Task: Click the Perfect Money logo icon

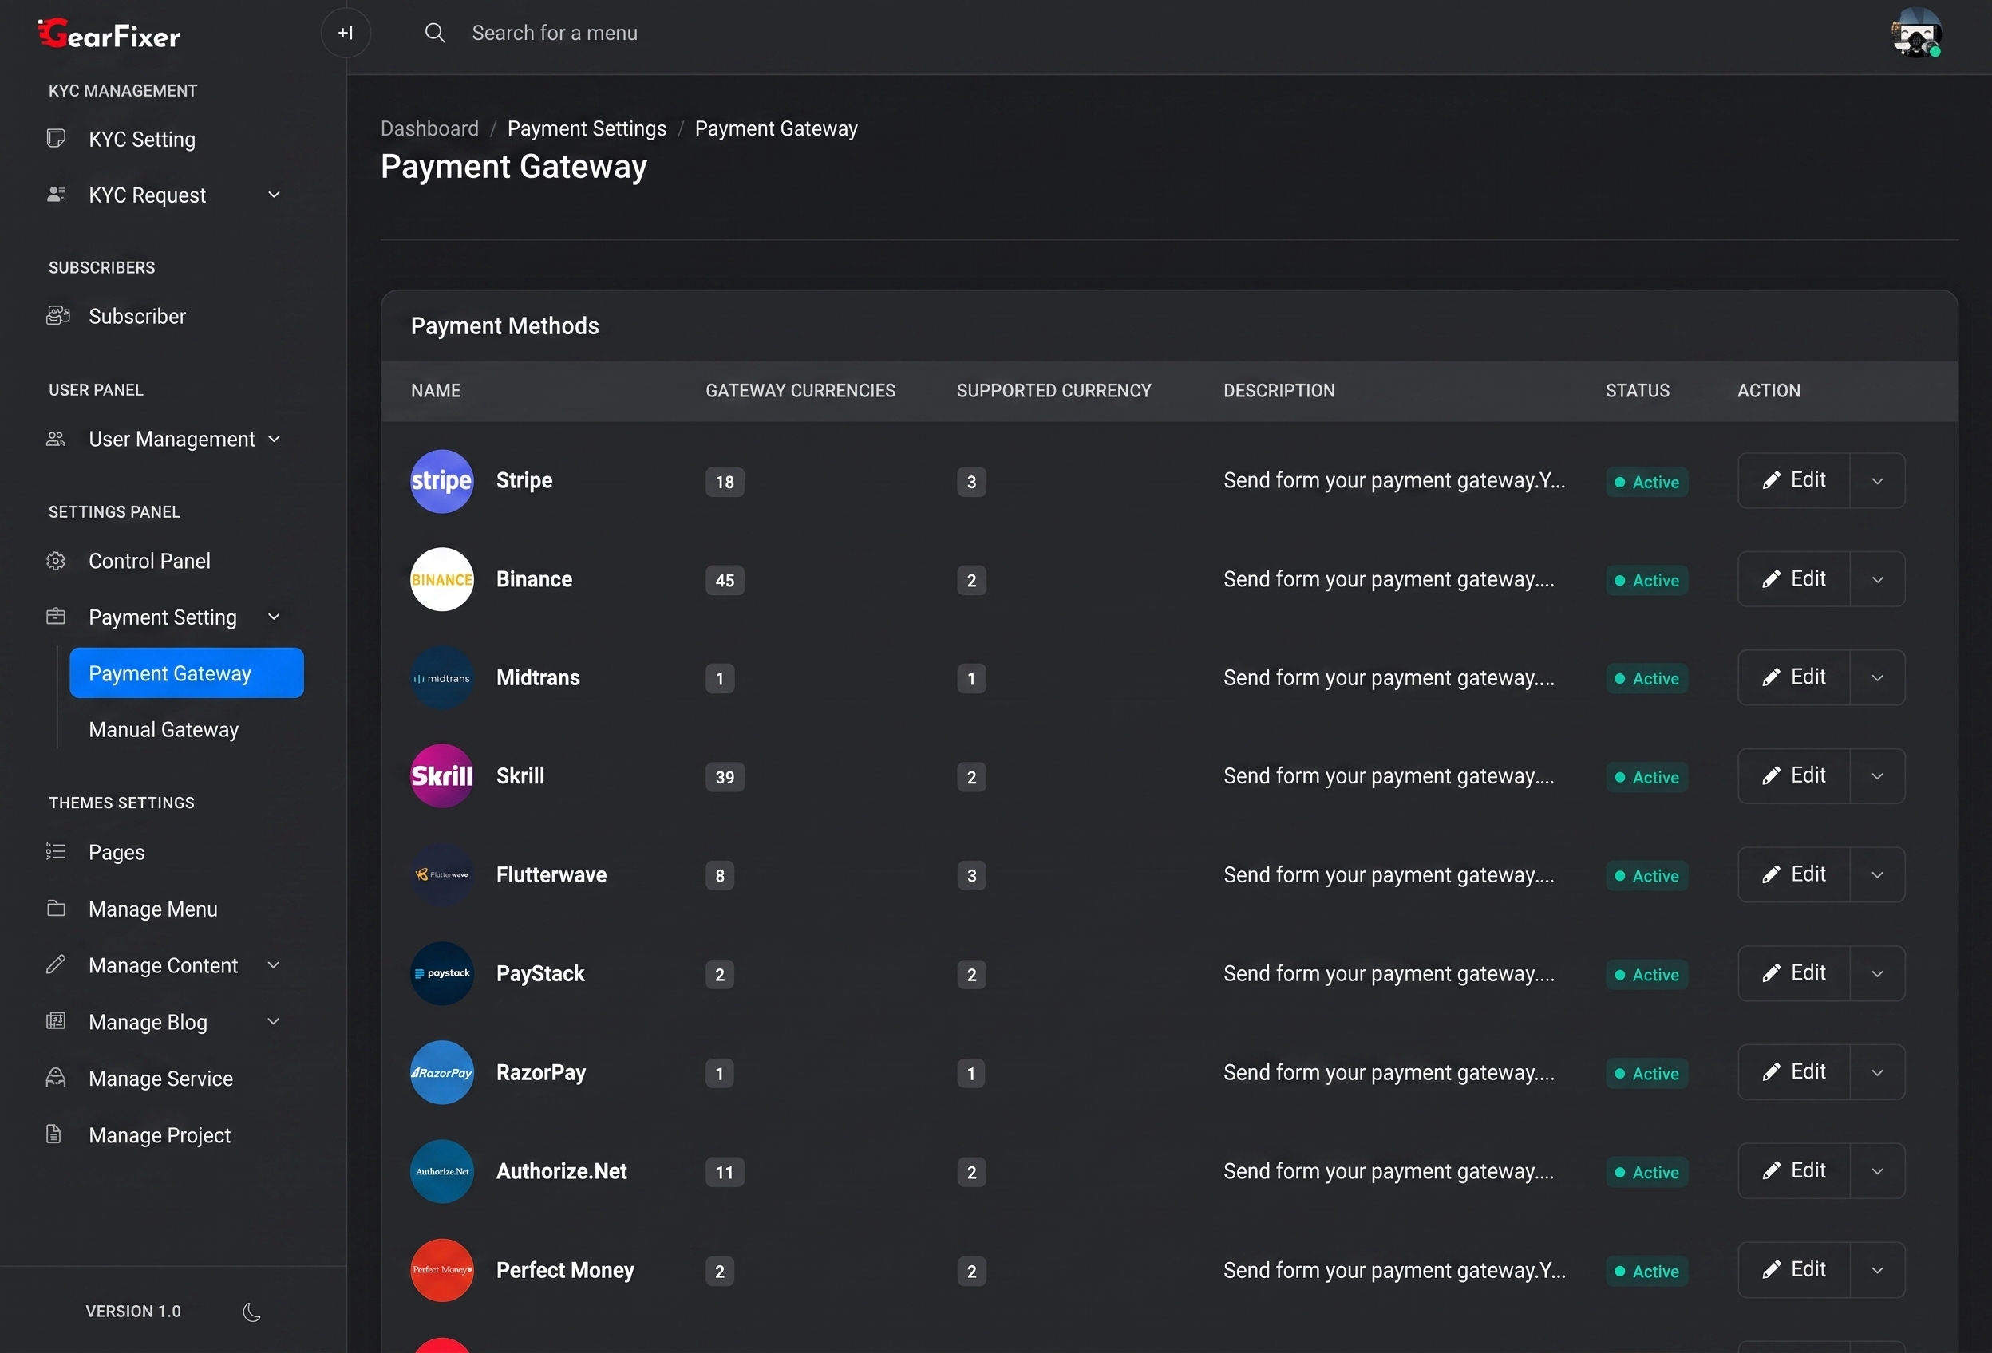Action: coord(441,1270)
